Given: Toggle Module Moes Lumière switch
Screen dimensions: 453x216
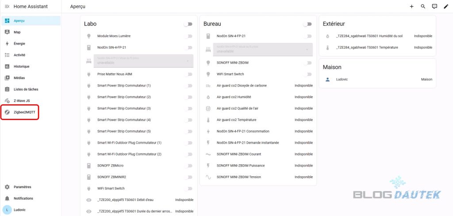Looking at the screenshot, I should coord(189,36).
